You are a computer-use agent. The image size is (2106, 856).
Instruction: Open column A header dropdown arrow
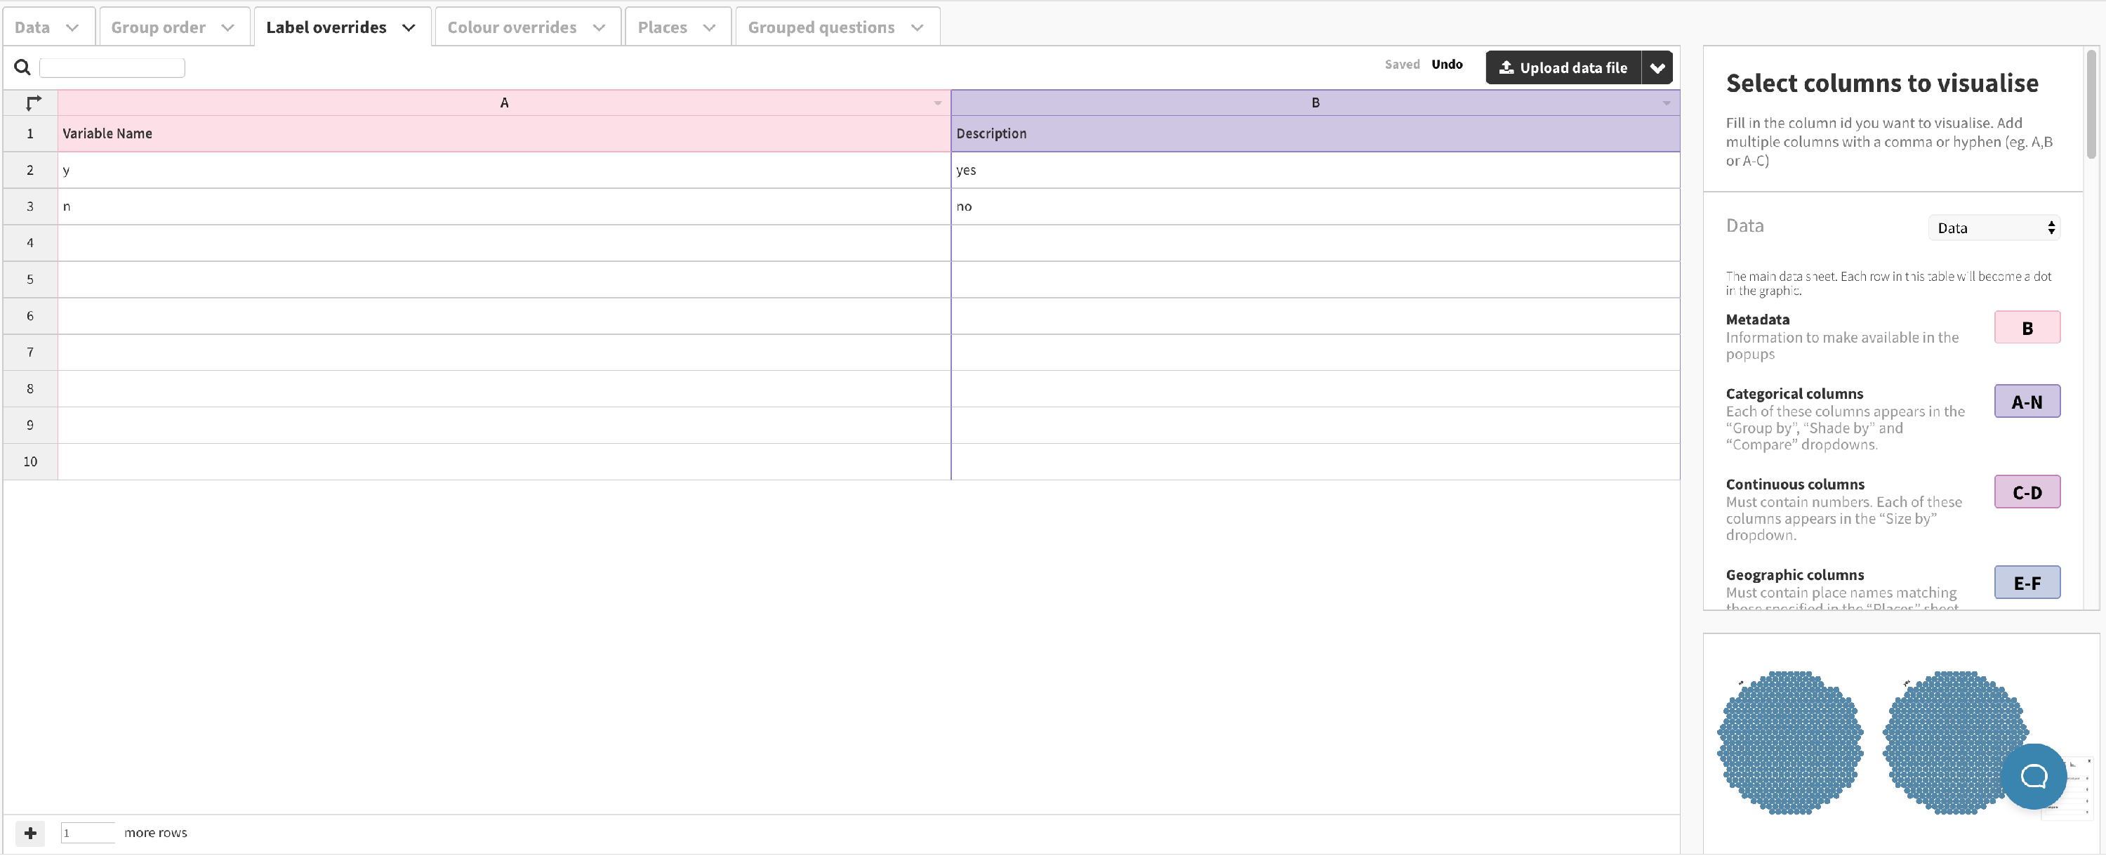[x=937, y=103]
